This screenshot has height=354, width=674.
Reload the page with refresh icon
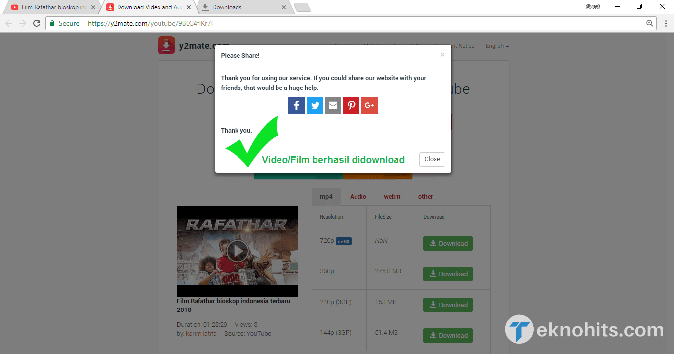(37, 23)
